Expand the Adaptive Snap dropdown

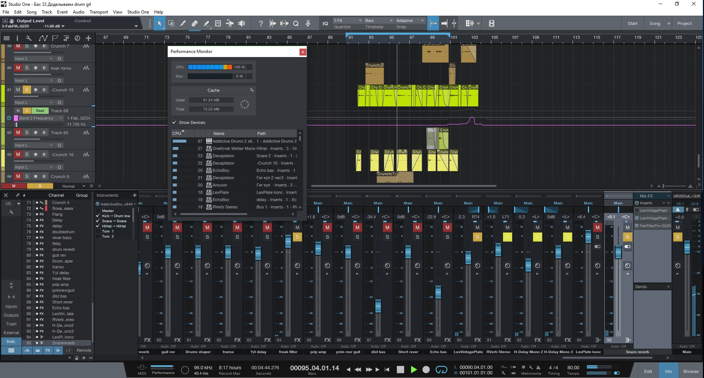[x=410, y=20]
